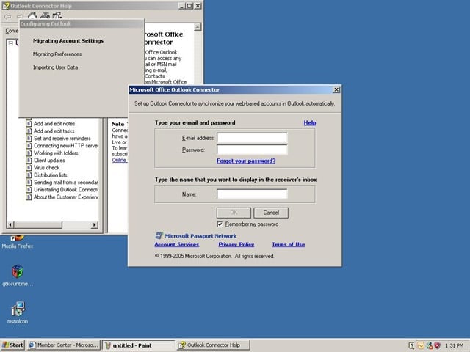Image resolution: width=470 pixels, height=352 pixels.
Task: Open the Help link in Connector dialog
Action: [x=310, y=122]
